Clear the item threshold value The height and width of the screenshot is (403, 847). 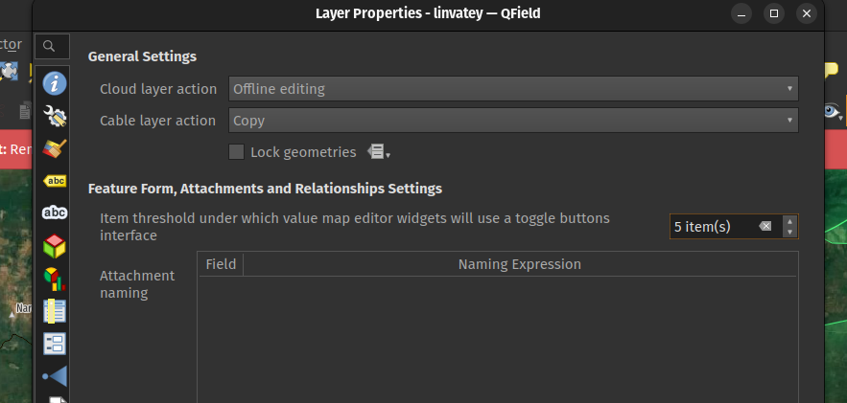click(765, 227)
